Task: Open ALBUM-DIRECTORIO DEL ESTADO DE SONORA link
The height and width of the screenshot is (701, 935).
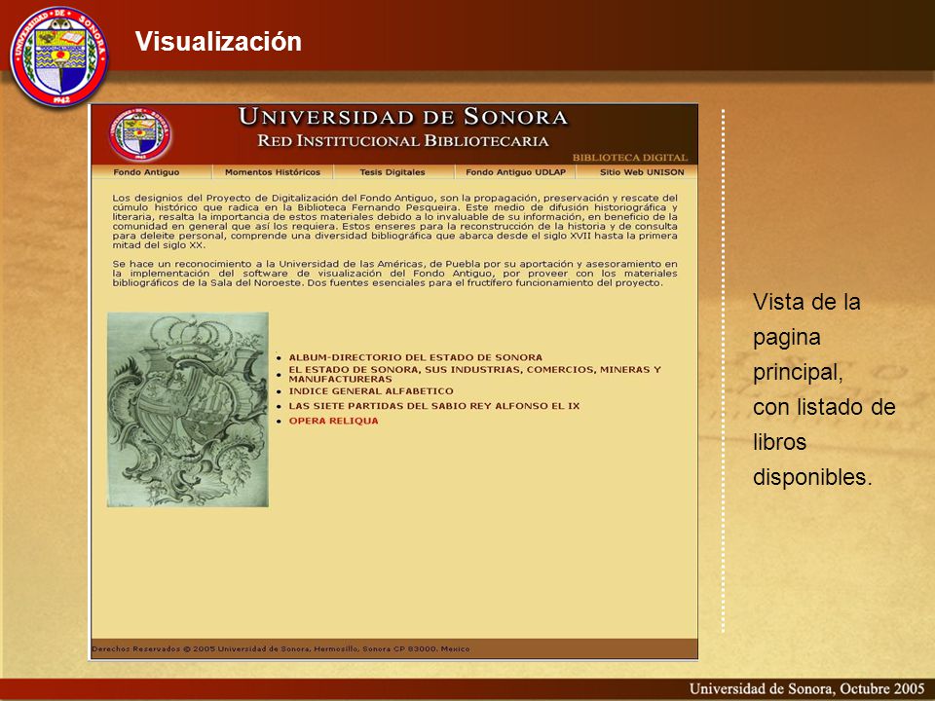Action: tap(416, 357)
